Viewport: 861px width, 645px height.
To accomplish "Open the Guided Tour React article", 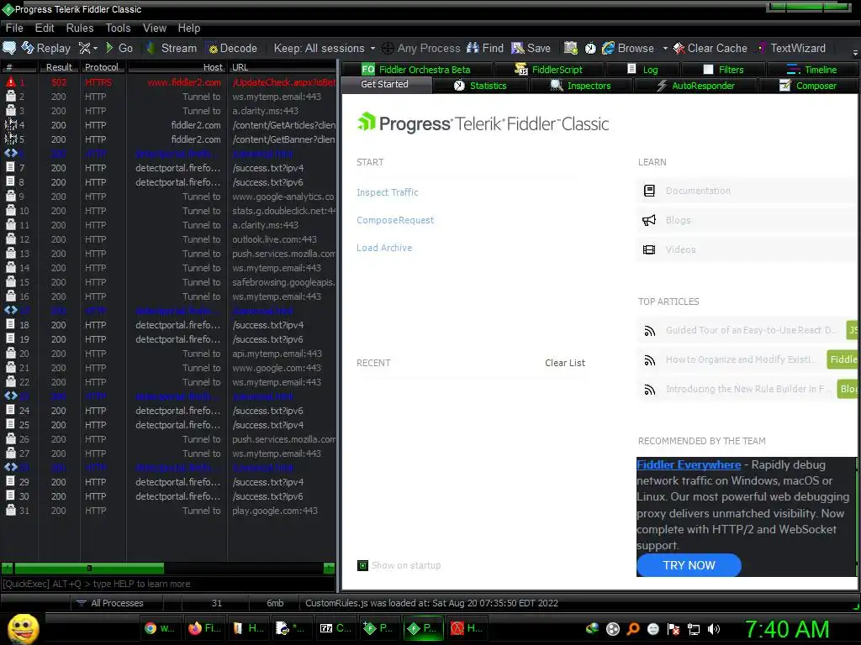I will 747,330.
